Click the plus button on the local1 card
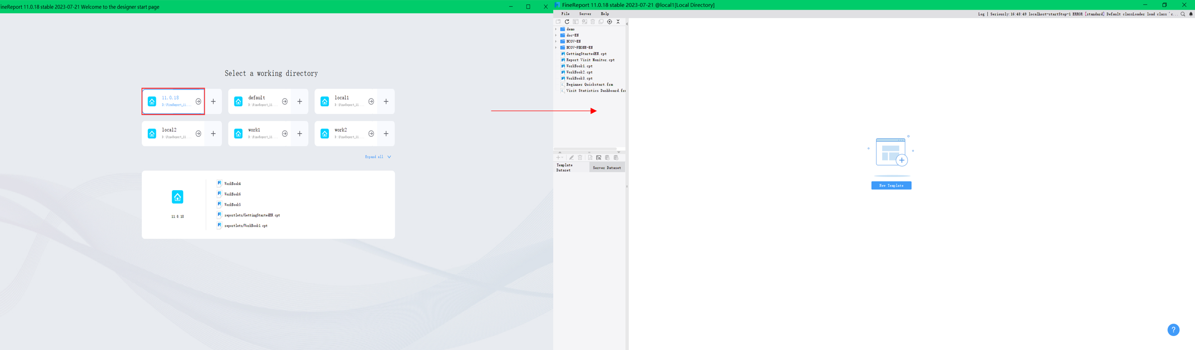1195x350 pixels. point(386,102)
